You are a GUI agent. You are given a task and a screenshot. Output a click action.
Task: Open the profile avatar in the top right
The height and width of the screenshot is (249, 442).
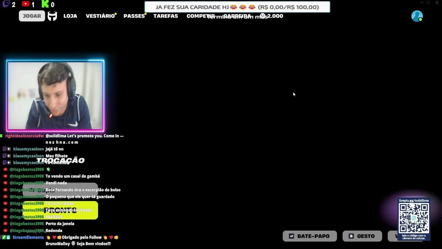pos(417,16)
